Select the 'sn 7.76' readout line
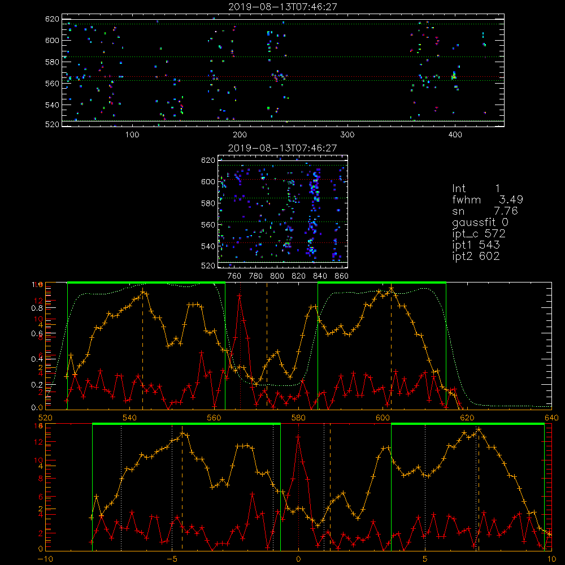565x565 pixels. coord(485,211)
